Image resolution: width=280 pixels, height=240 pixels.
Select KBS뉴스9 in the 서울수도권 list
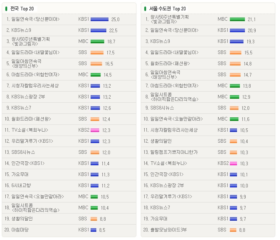(160, 41)
